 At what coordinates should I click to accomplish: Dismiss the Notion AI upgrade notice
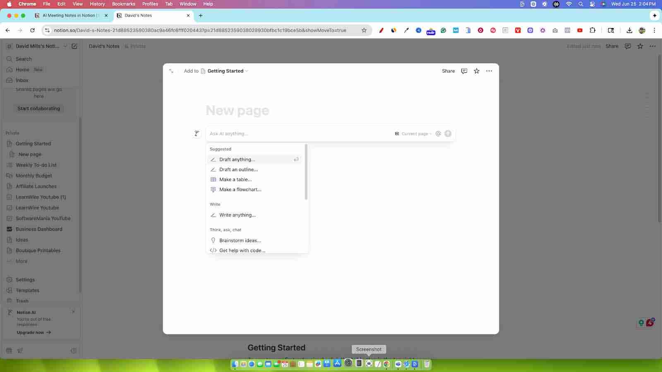pyautogui.click(x=73, y=312)
